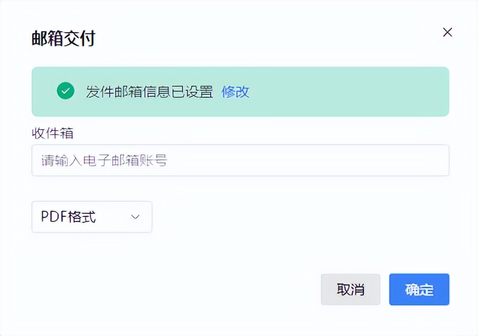The width and height of the screenshot is (478, 336).
Task: Expand the file format selection menu
Action: pos(91,216)
